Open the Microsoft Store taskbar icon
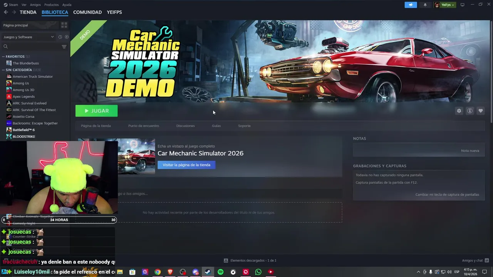 [132, 272]
